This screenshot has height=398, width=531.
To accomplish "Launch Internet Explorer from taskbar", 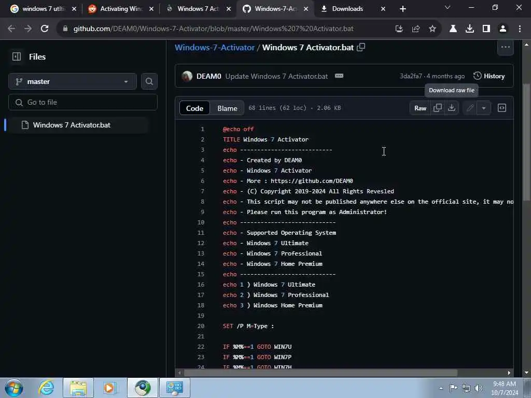I will coord(46,388).
